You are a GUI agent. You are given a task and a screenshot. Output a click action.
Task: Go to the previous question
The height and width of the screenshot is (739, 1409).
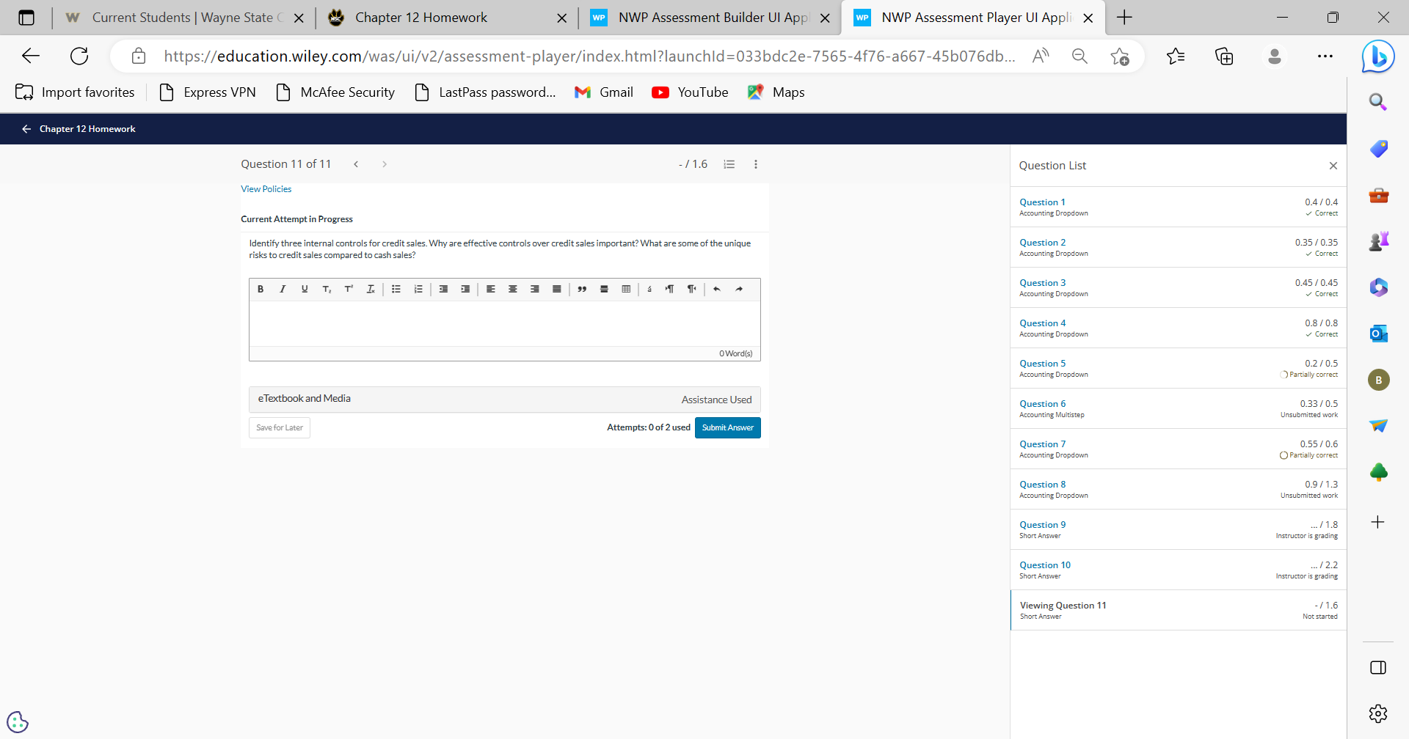(356, 164)
